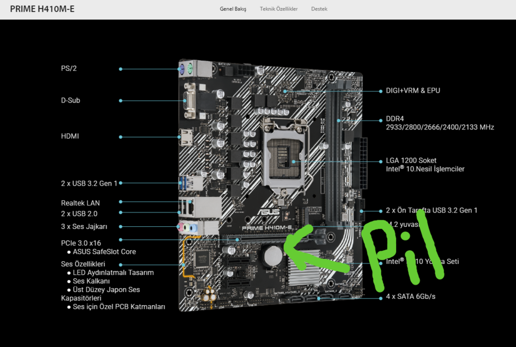Viewport: 516px width, 347px height.
Task: Click the 2933/2800/2666/2400/2133 MHz text
Action: (440, 127)
